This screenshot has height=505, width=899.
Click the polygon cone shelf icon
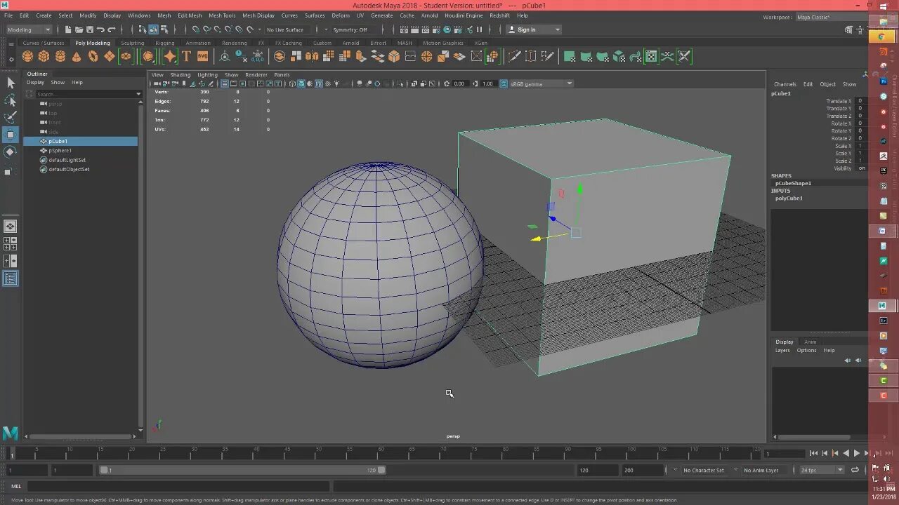[77, 56]
